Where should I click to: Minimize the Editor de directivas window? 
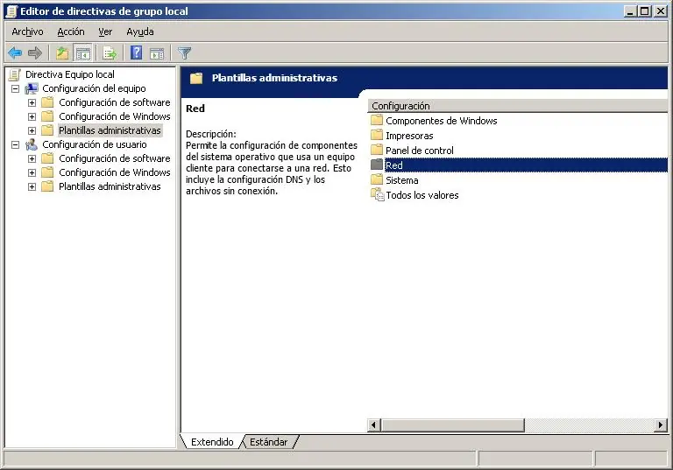pyautogui.click(x=630, y=11)
